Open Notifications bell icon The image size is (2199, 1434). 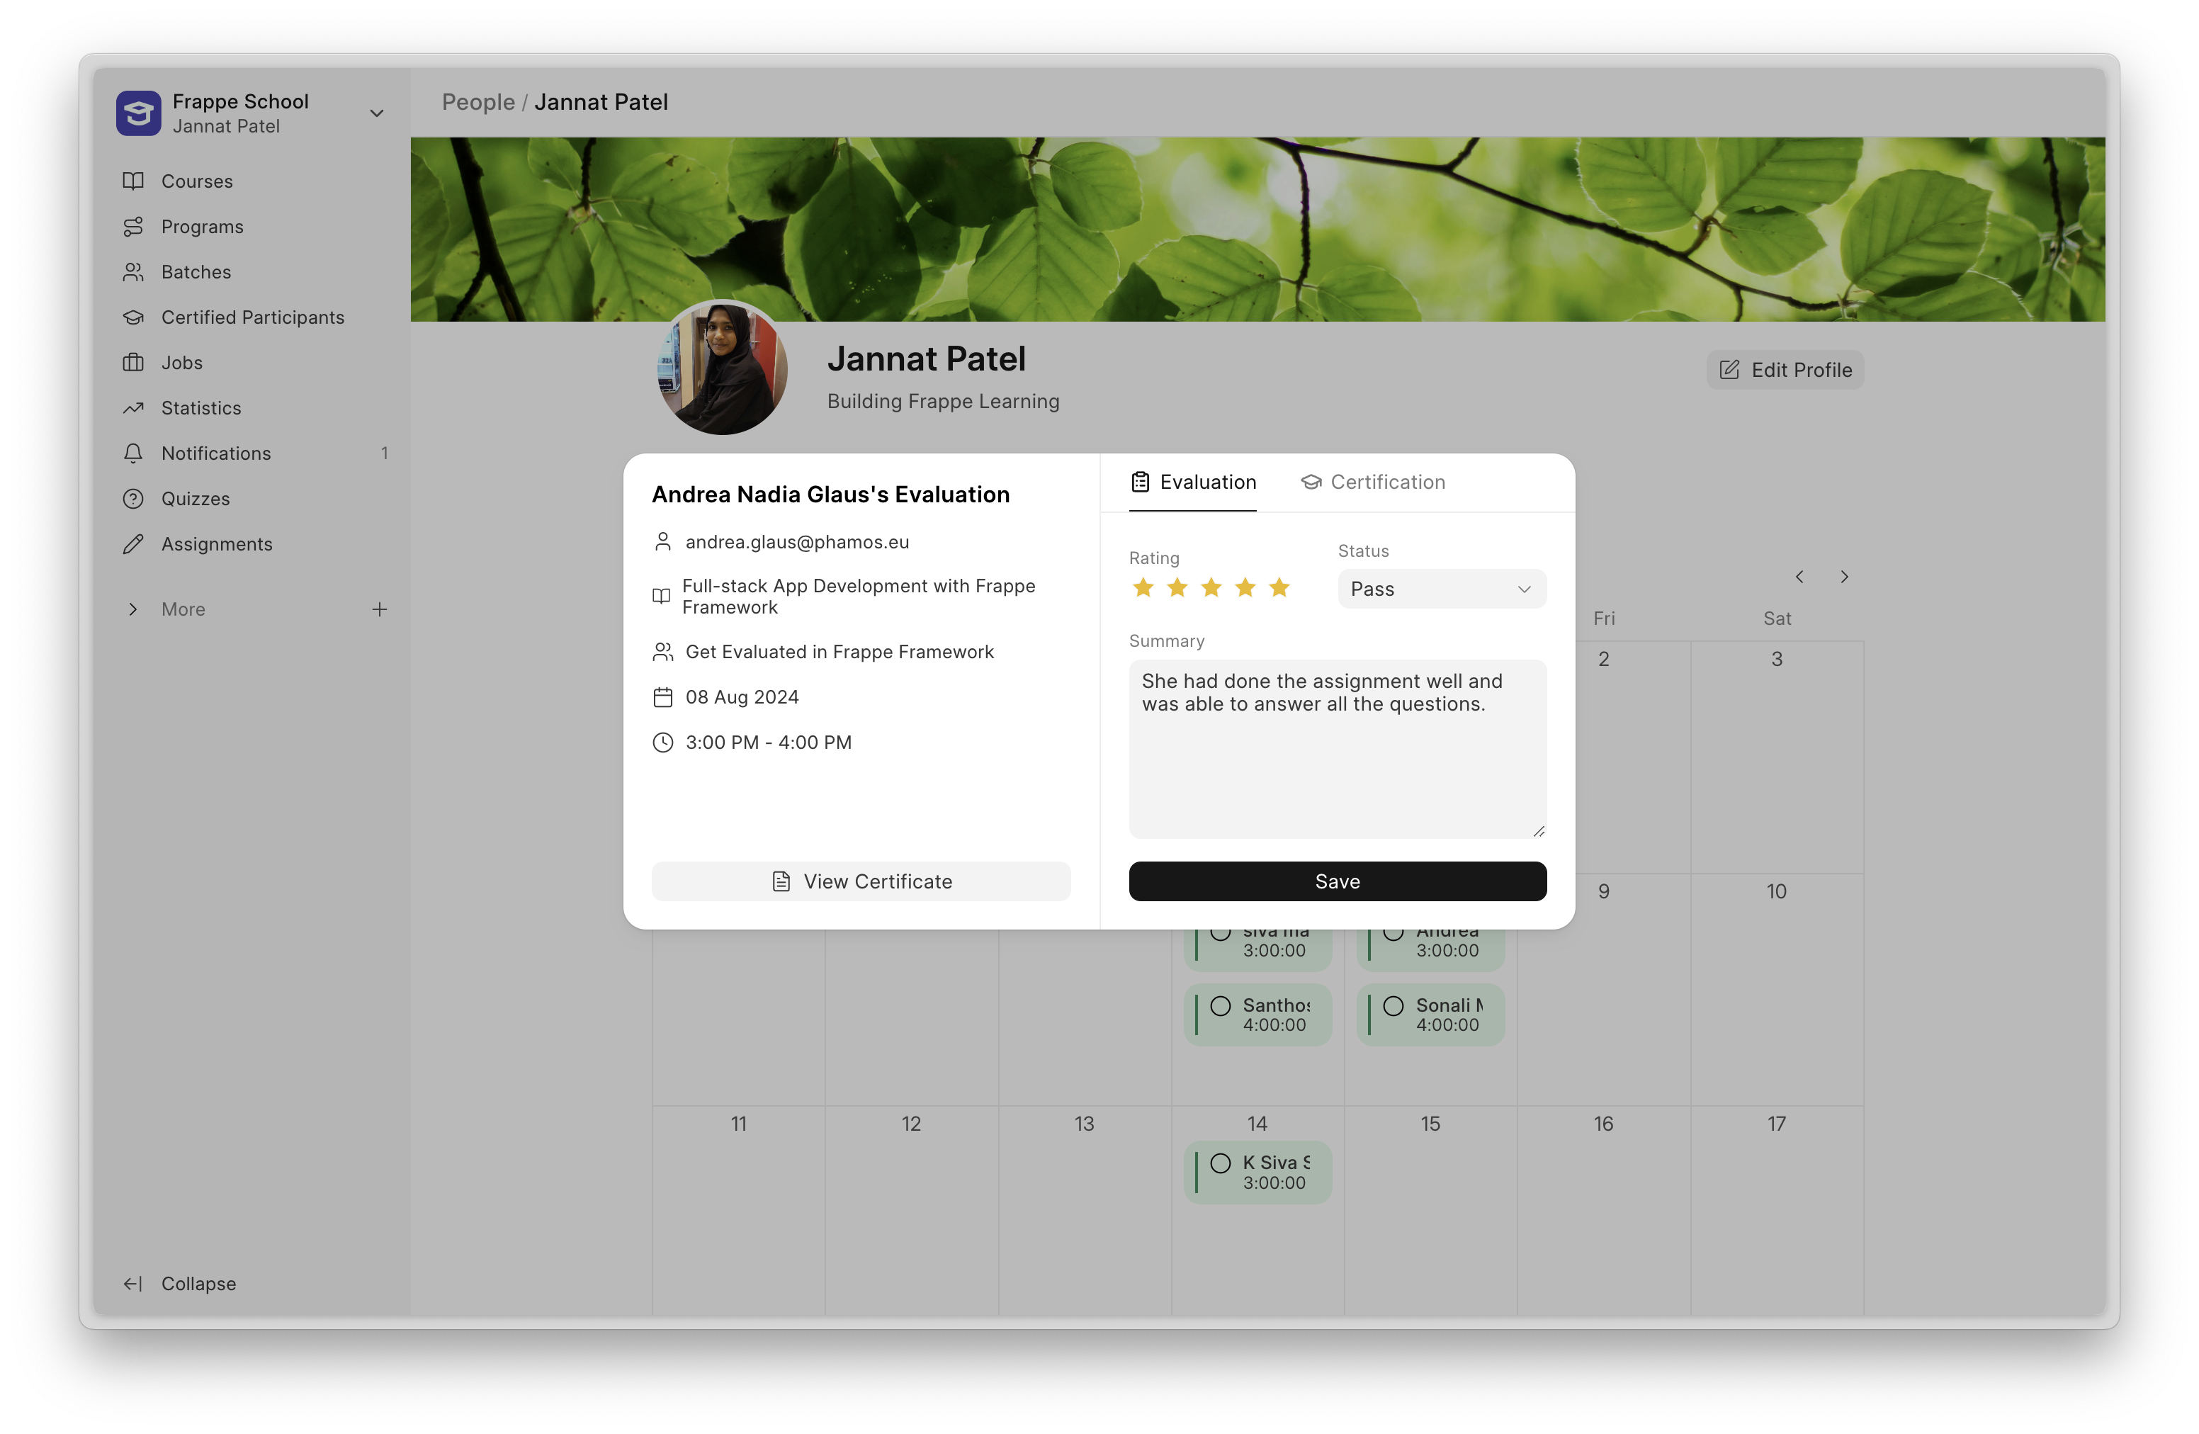click(133, 453)
